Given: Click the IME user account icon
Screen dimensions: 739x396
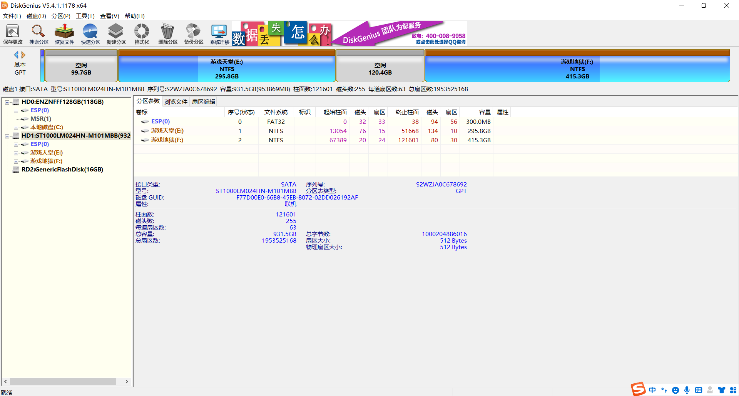Looking at the screenshot, I should [710, 390].
